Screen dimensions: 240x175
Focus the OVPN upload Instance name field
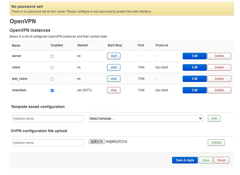pos(48,143)
